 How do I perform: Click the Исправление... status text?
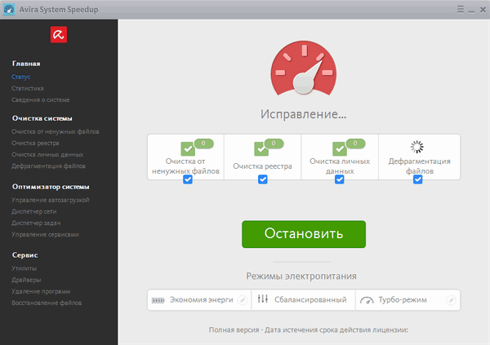click(304, 114)
